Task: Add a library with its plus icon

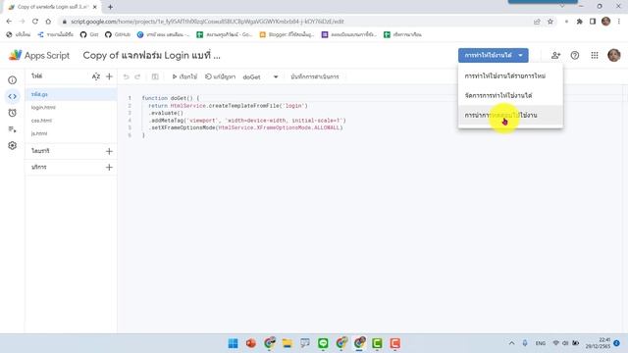Action: click(x=109, y=151)
